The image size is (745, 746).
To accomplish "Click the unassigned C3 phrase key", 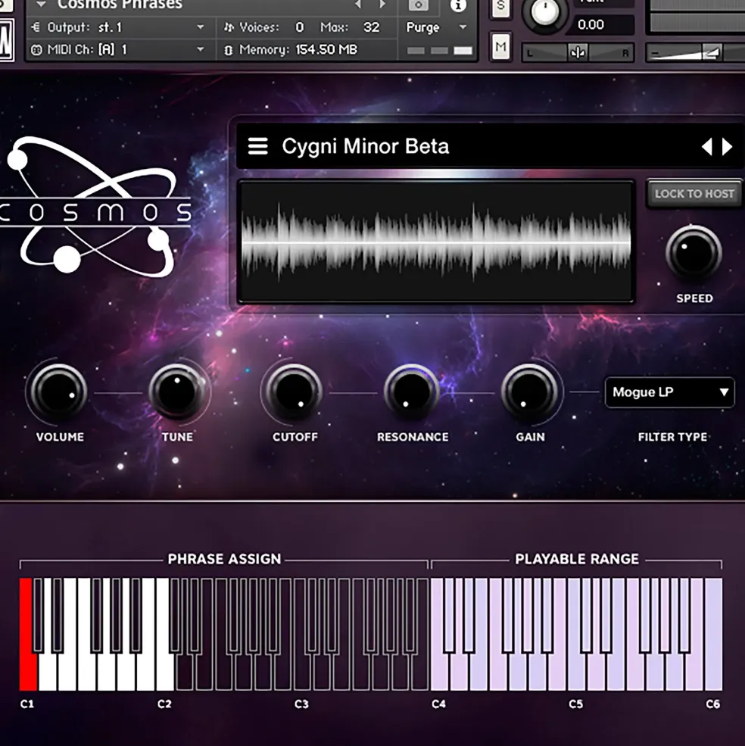I will pos(302,671).
